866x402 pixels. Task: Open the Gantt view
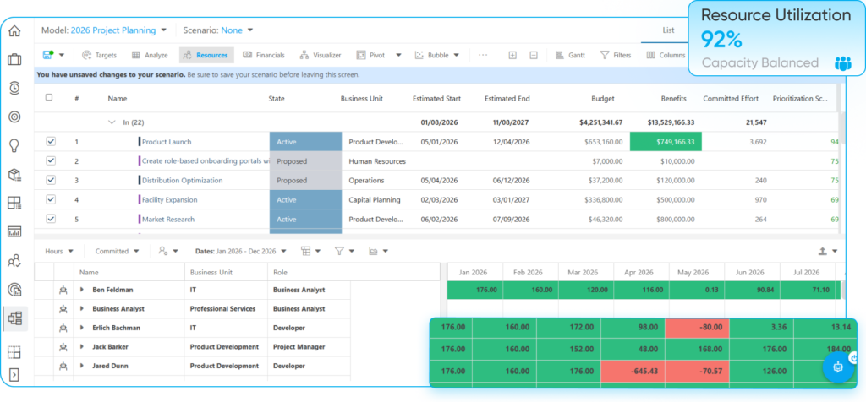(569, 55)
